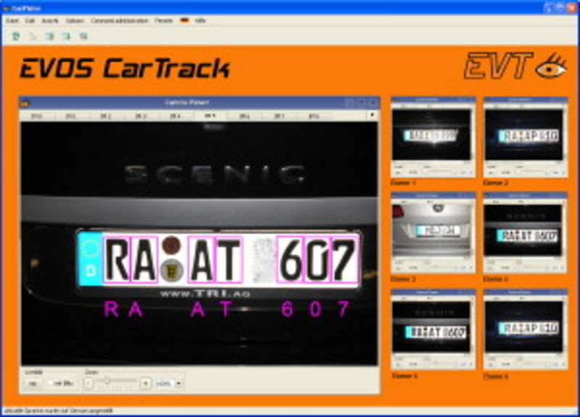Open the Command administration menu
Image resolution: width=580 pixels, height=417 pixels.
120,21
